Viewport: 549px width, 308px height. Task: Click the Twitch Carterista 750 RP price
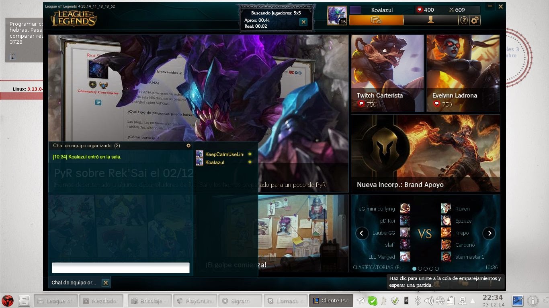click(x=367, y=104)
